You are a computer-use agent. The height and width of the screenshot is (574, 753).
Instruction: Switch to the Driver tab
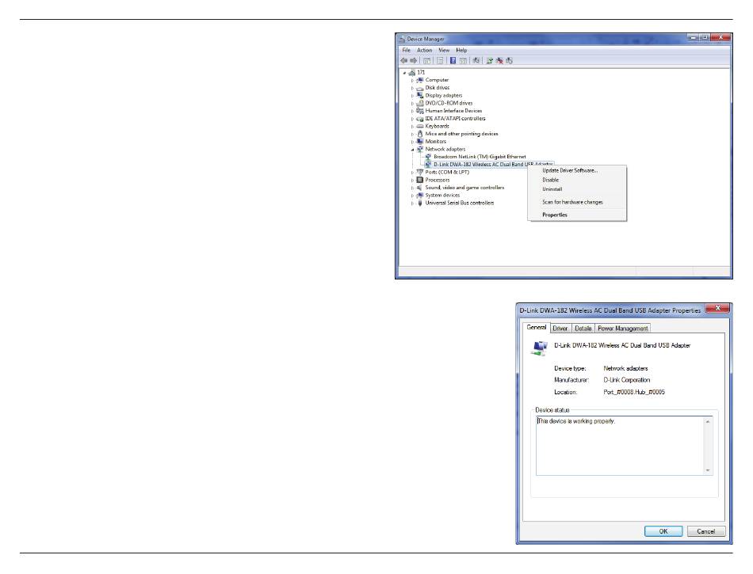tap(560, 329)
